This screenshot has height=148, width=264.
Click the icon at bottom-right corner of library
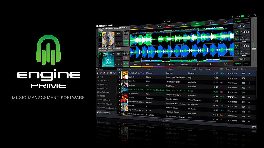pos(254,127)
